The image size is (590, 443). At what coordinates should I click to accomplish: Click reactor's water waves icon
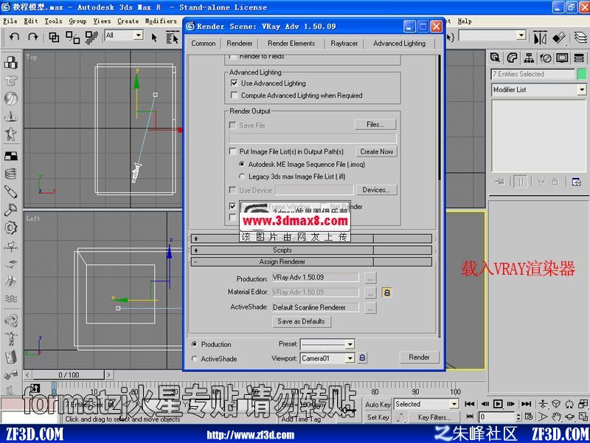pyautogui.click(x=10, y=299)
